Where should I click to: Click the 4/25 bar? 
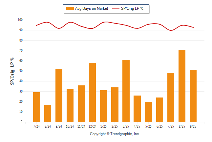click(137, 109)
